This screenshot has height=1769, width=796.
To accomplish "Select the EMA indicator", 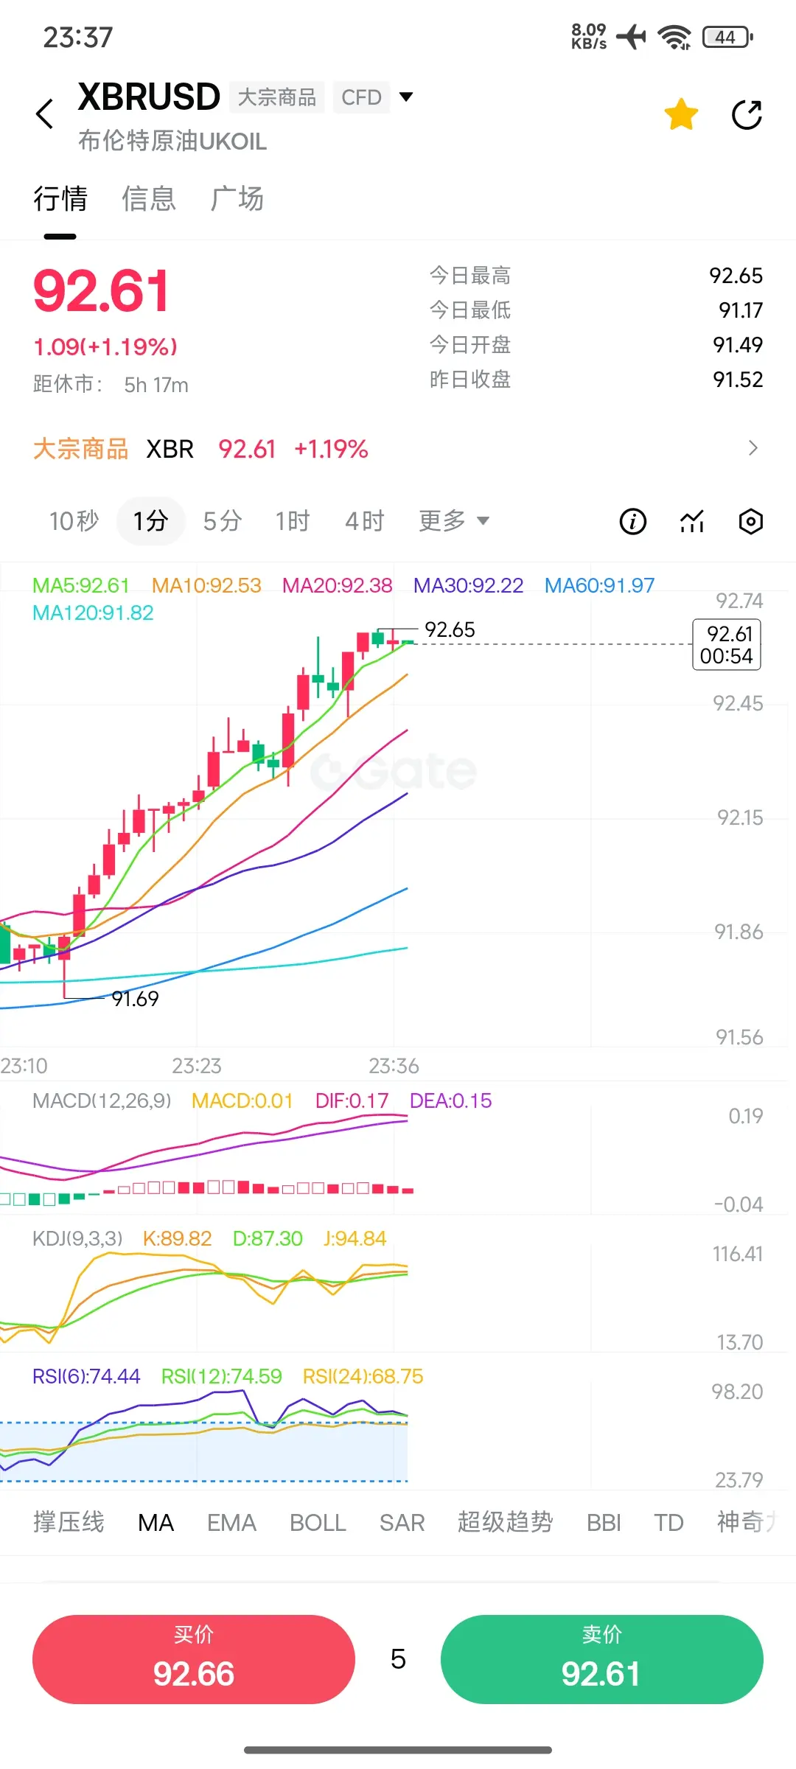I will 231,1522.
